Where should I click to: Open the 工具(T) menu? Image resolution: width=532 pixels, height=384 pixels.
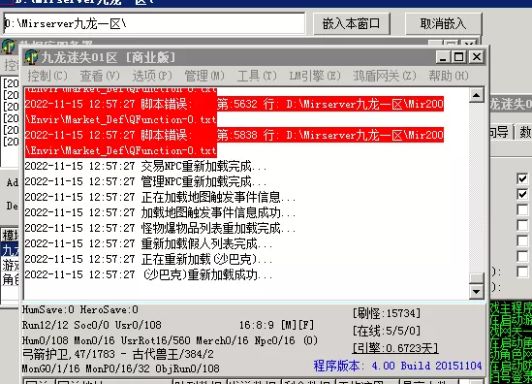click(x=257, y=76)
